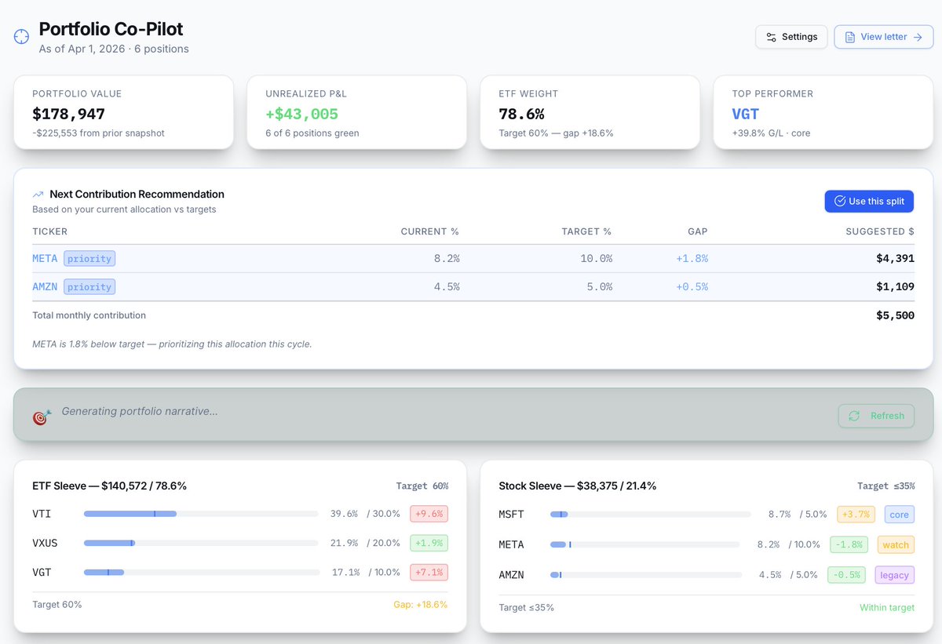Click the $178,947 portfolio value

pyautogui.click(x=69, y=115)
